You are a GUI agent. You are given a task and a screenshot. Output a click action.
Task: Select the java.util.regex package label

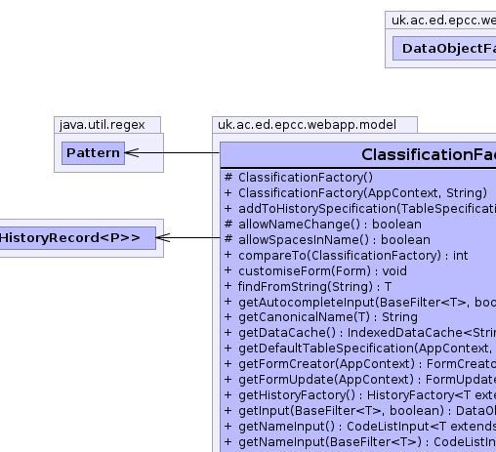coord(103,125)
